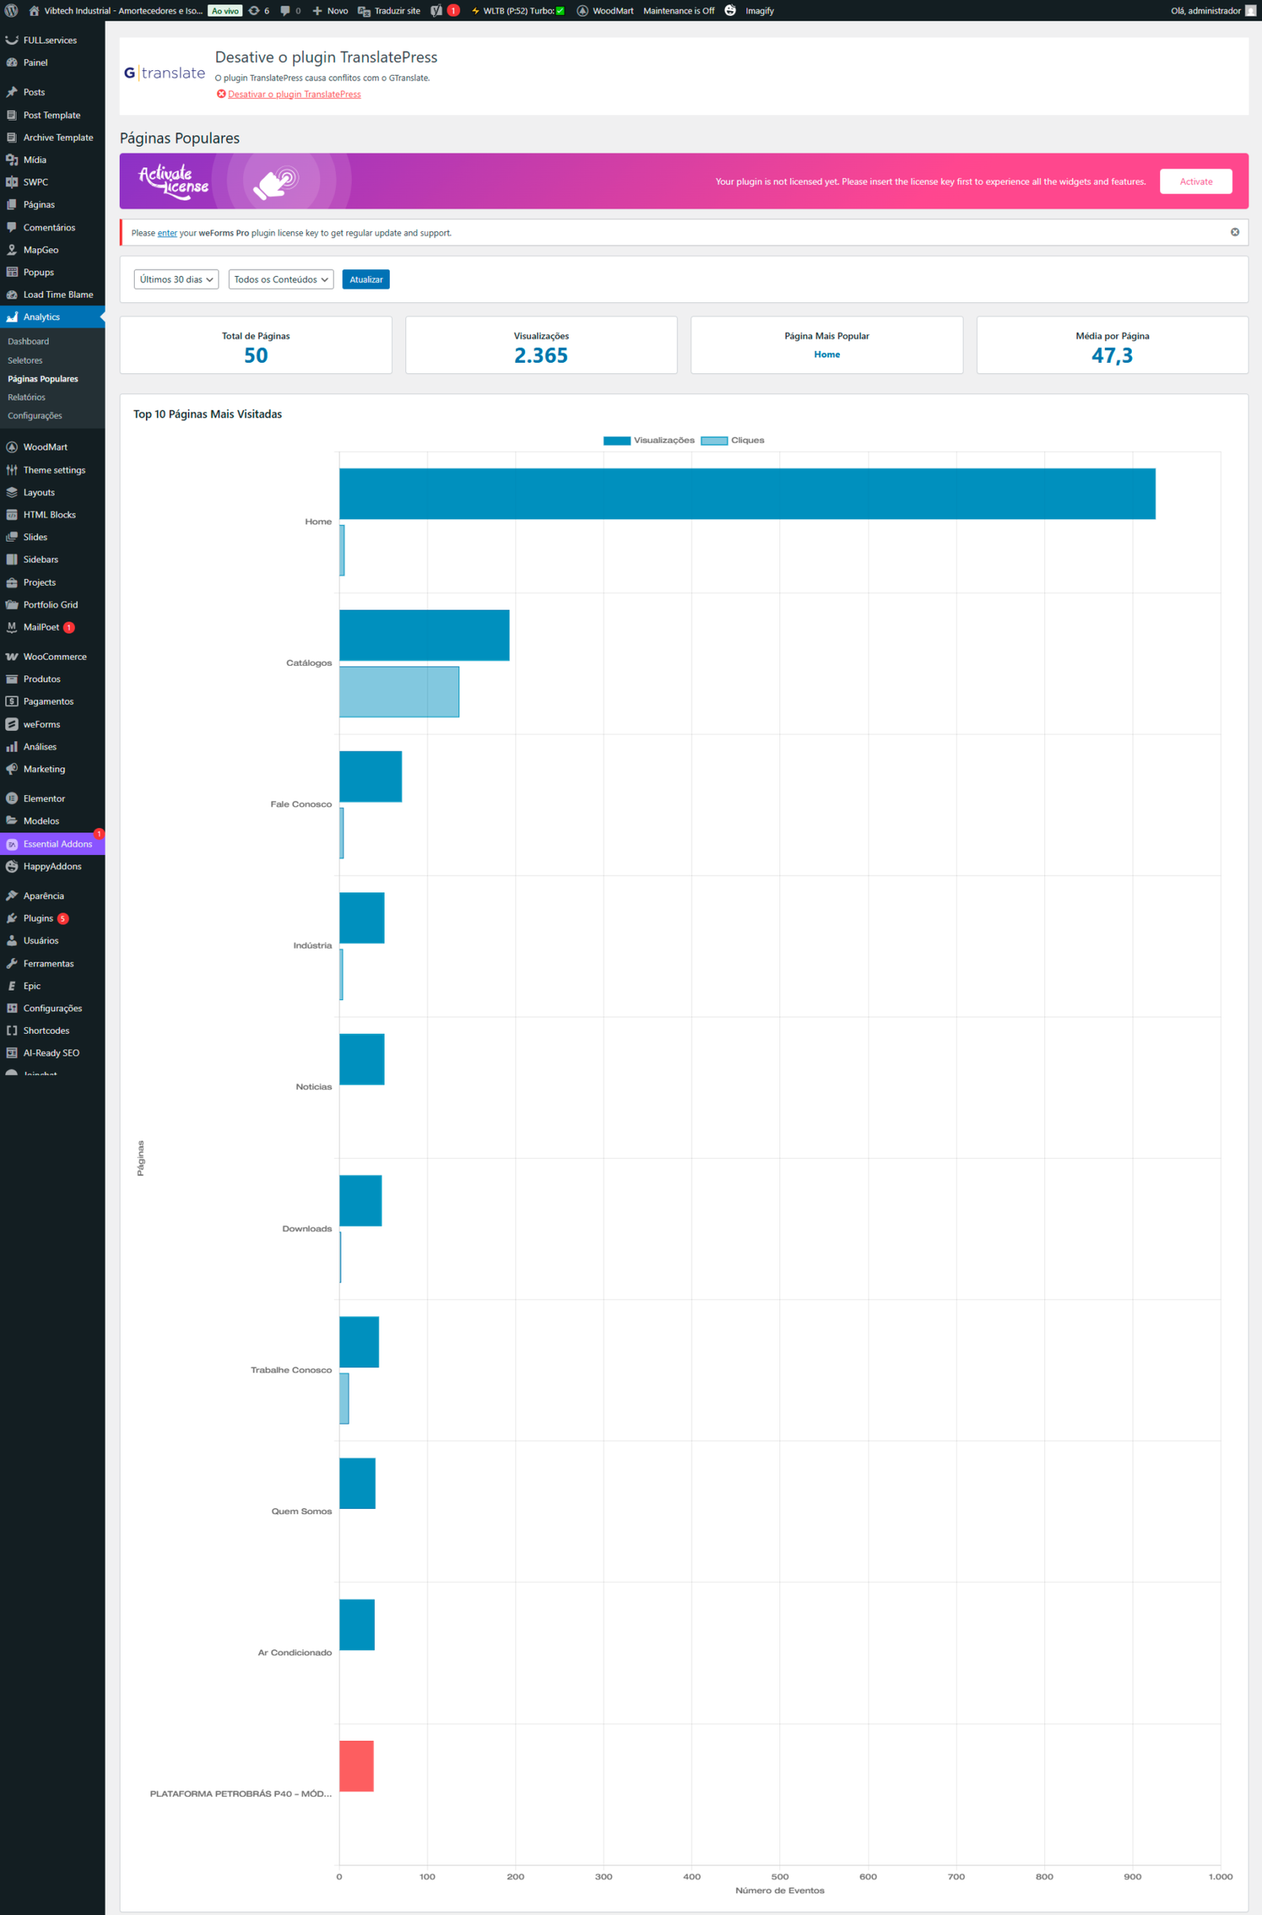Toggle Visualizações series in chart legend

click(x=648, y=440)
